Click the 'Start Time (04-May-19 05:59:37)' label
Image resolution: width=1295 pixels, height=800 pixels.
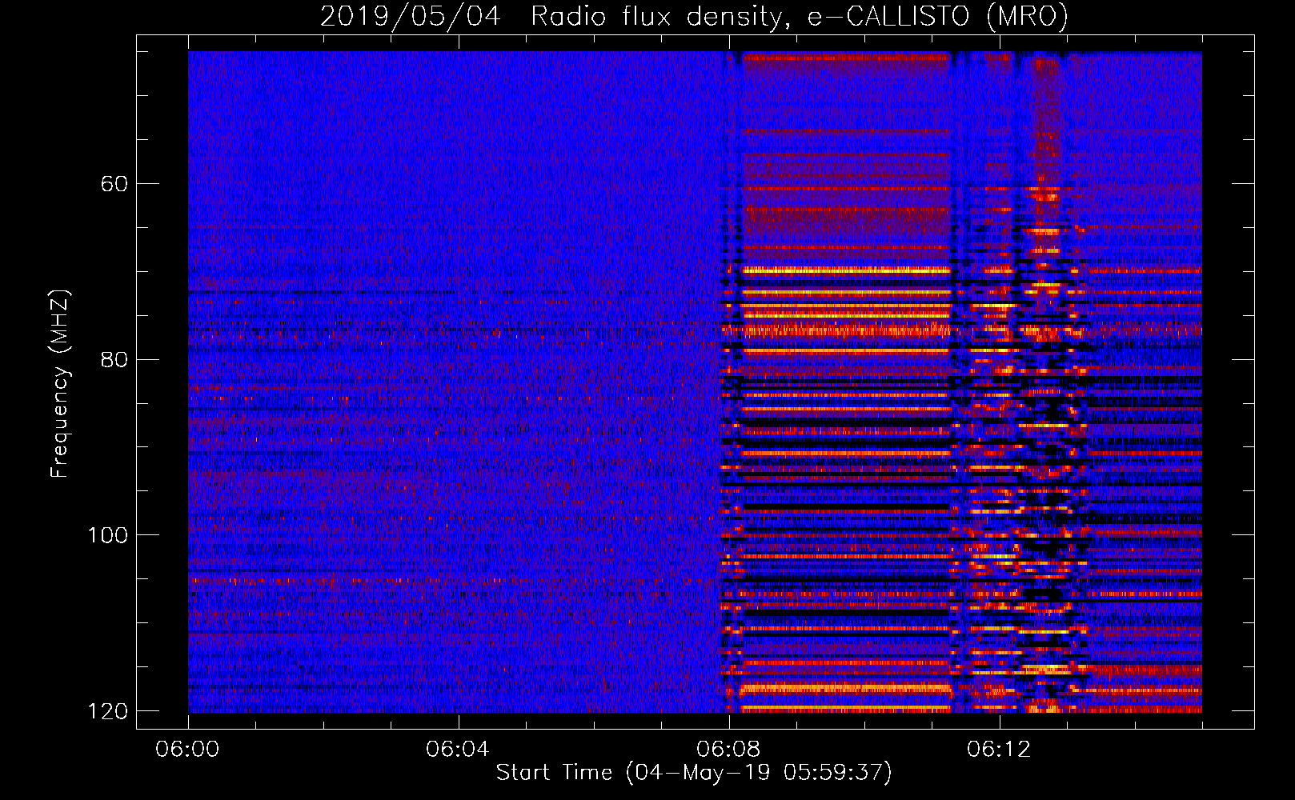pos(694,773)
